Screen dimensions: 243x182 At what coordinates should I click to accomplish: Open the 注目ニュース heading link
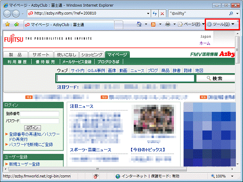82,106
